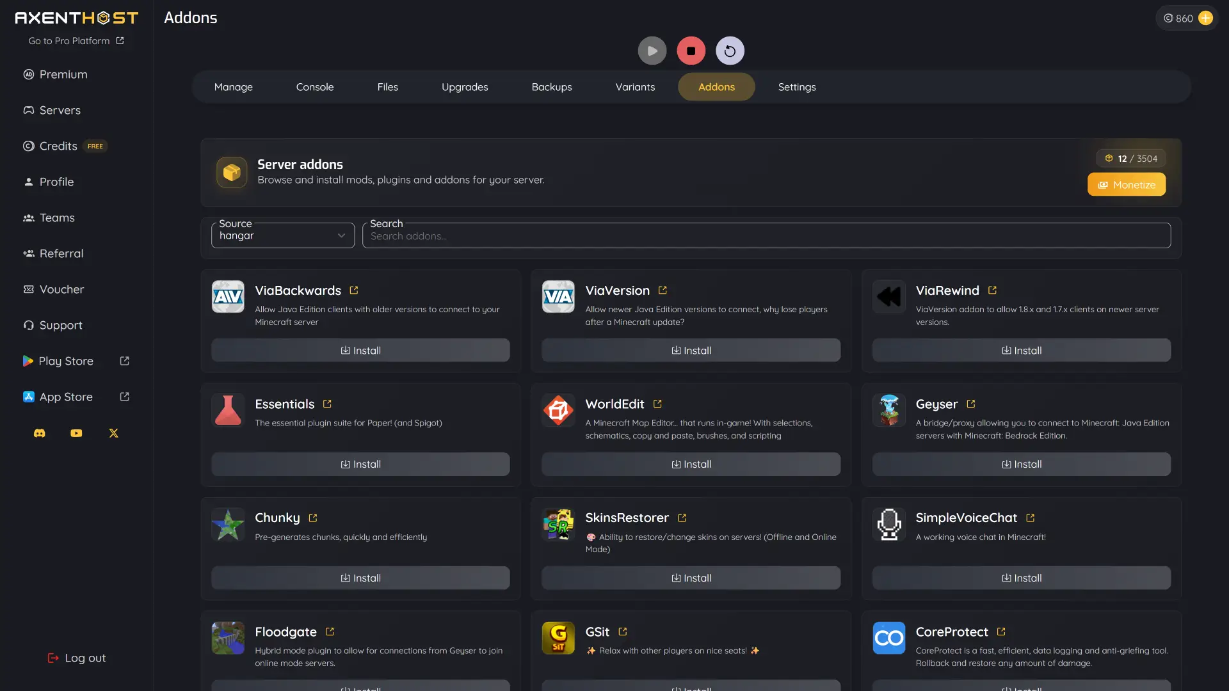Open Play Store link in sidebar
Viewport: 1229px width, 691px height.
click(x=76, y=361)
